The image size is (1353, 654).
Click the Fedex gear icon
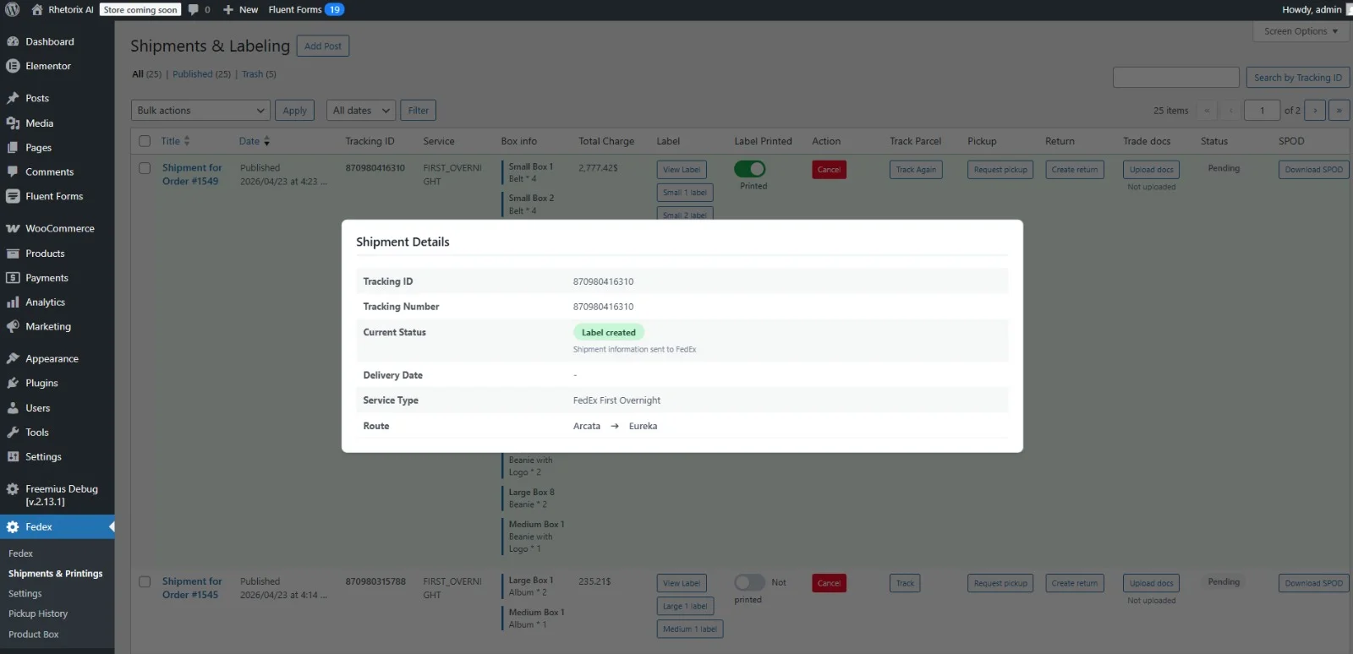(x=13, y=526)
